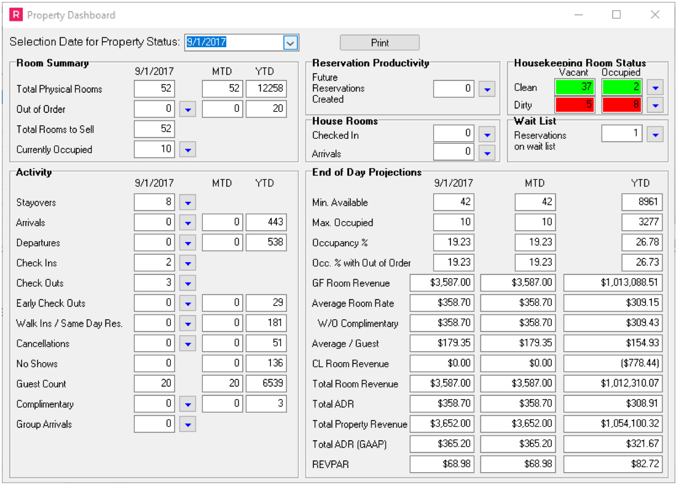This screenshot has width=679, height=485.
Task: Click the Property Dashboard app icon in title bar
Action: click(16, 15)
